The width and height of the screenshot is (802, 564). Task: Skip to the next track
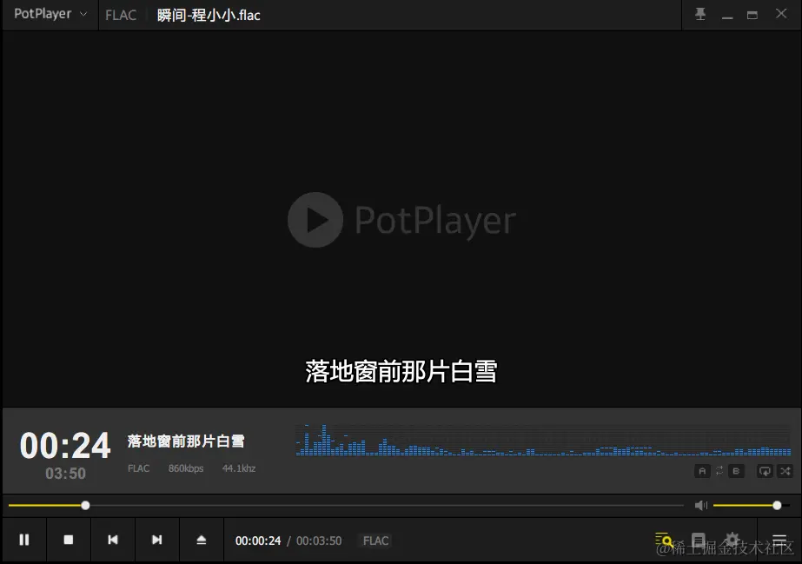tap(157, 540)
